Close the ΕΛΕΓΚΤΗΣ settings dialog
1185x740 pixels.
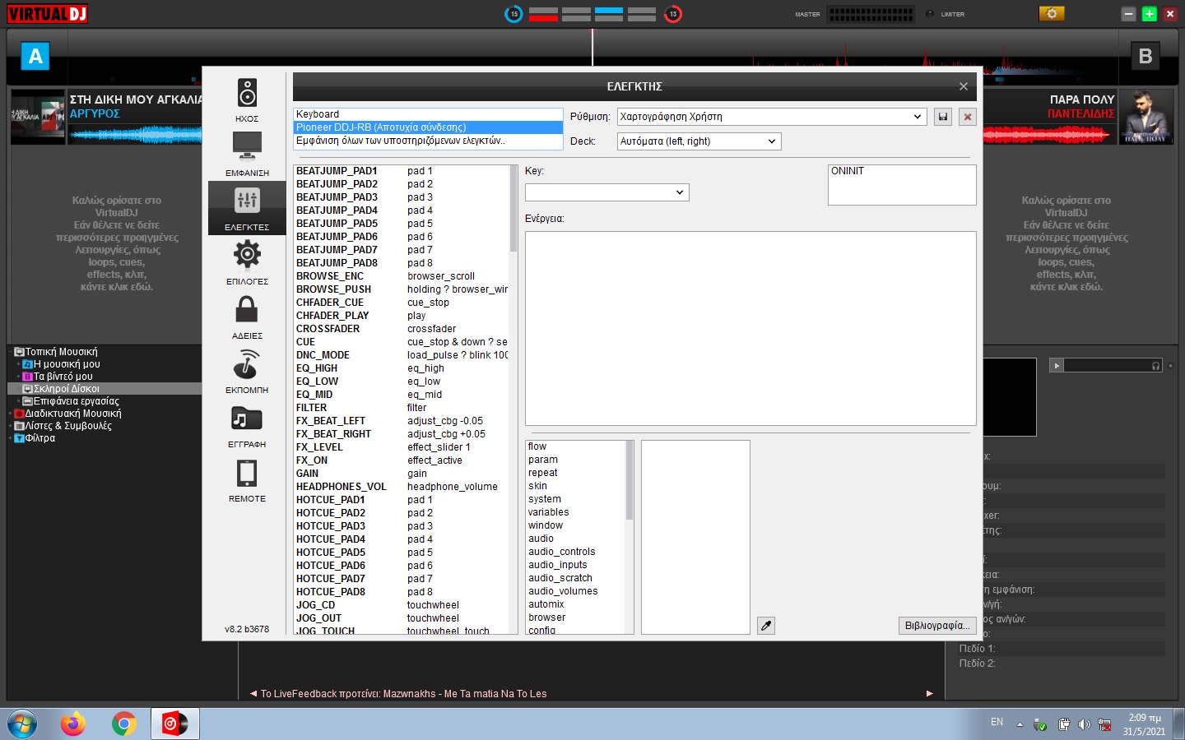pos(964,86)
